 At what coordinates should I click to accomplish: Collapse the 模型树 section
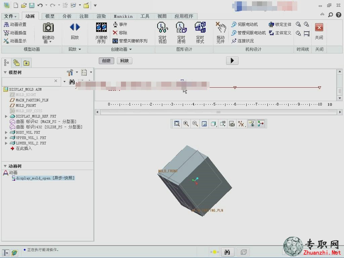click(5, 72)
